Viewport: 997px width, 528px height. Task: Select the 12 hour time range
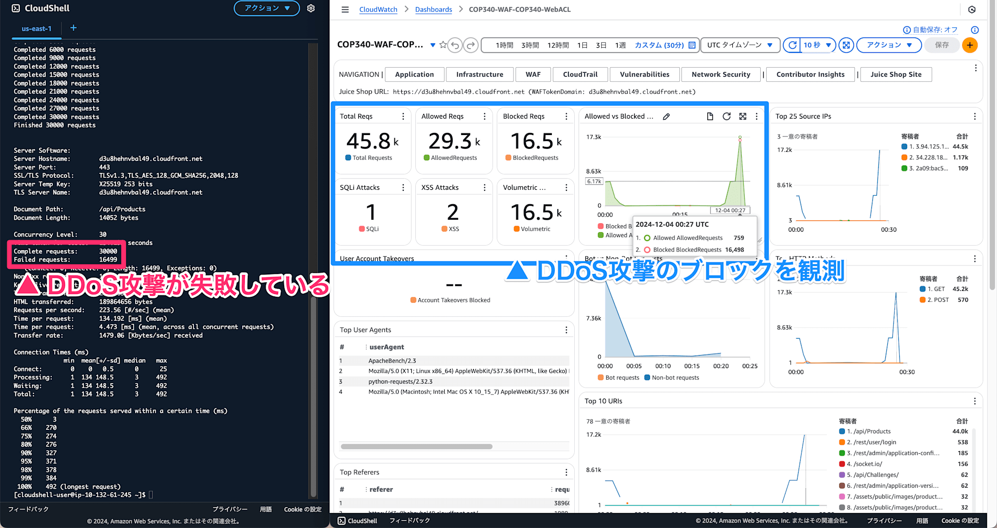pos(558,45)
